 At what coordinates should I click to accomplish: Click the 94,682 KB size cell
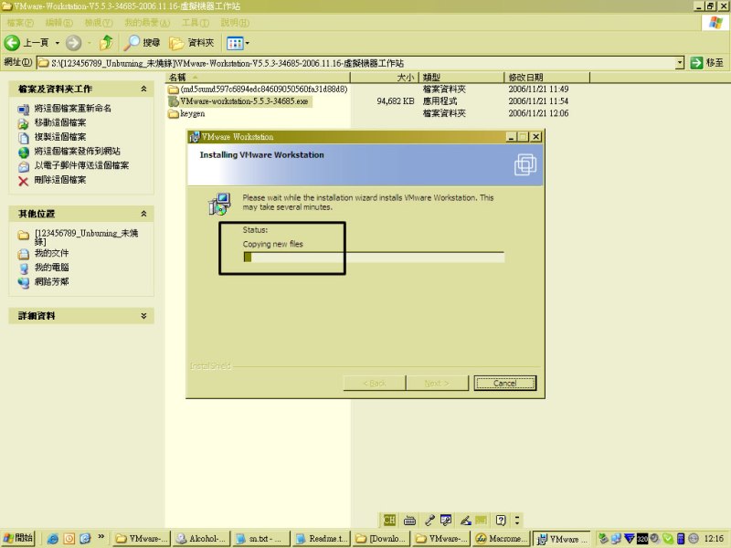click(396, 101)
